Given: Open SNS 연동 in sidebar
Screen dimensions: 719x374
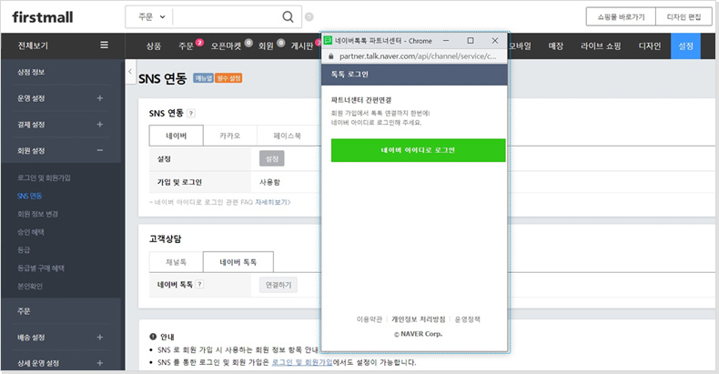Looking at the screenshot, I should (30, 196).
